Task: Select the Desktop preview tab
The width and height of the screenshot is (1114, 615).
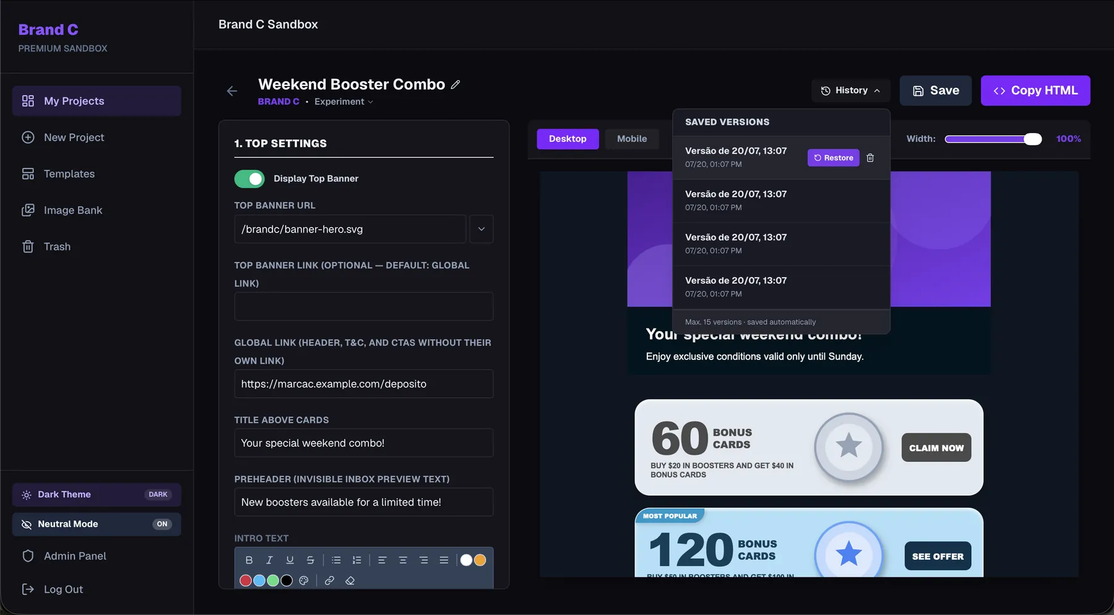Action: coord(568,139)
